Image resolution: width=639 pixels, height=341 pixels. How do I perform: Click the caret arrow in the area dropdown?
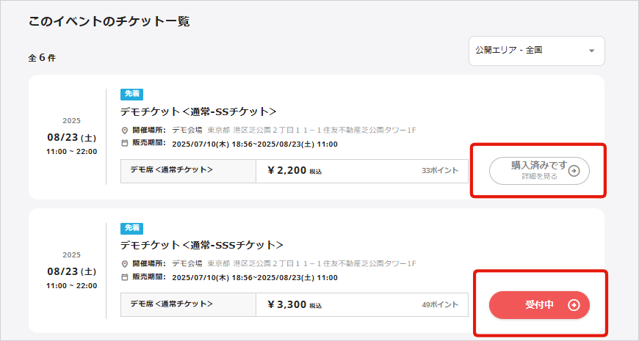(591, 51)
